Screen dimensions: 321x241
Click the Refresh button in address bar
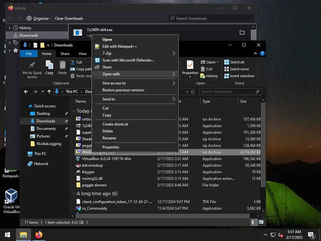192,92
